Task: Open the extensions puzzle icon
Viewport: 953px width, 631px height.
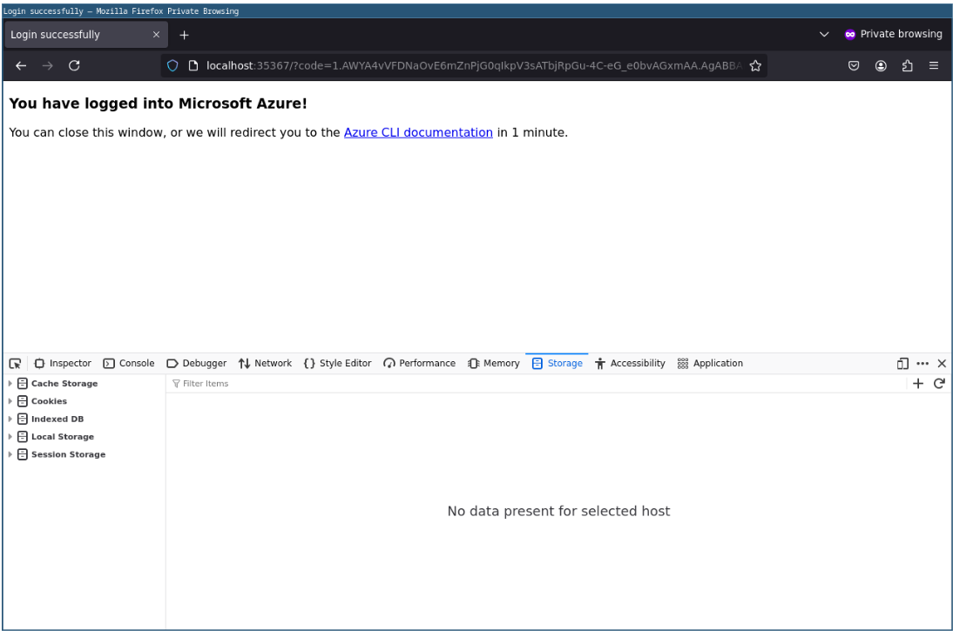Action: (x=907, y=66)
